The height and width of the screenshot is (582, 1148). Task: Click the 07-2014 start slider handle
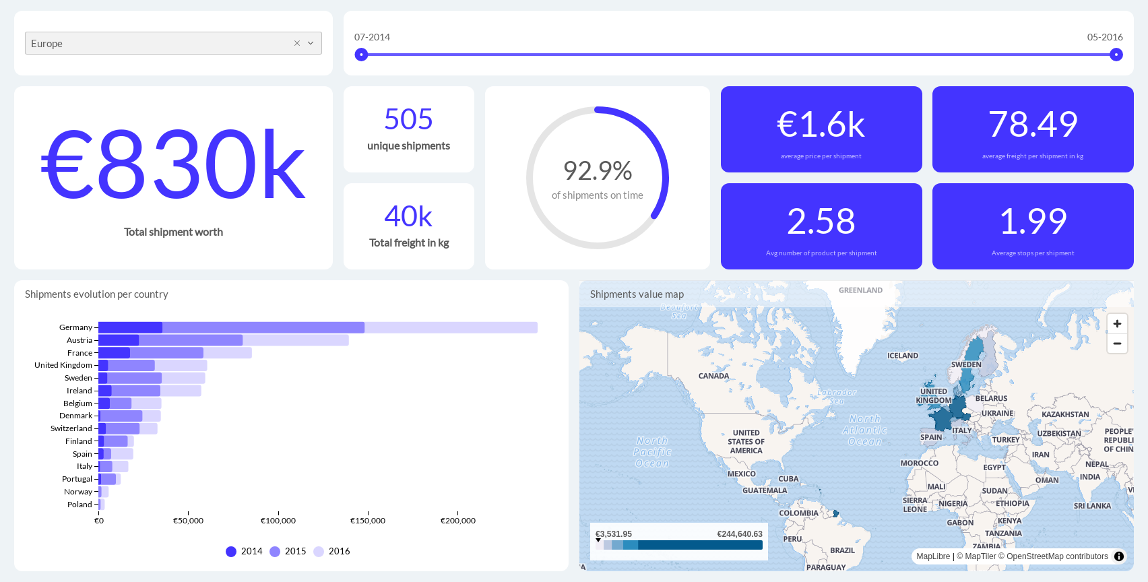point(362,55)
